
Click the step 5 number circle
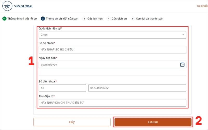click(133, 19)
